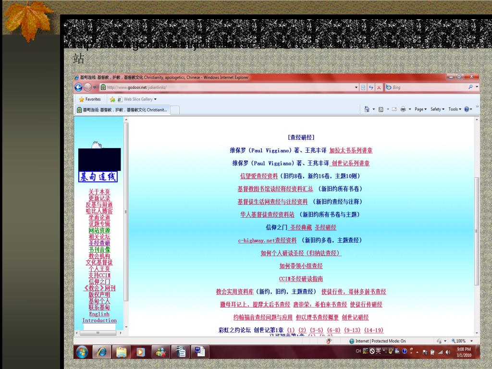Click the taskbar clock showing 9:08 PM

pyautogui.click(x=464, y=352)
